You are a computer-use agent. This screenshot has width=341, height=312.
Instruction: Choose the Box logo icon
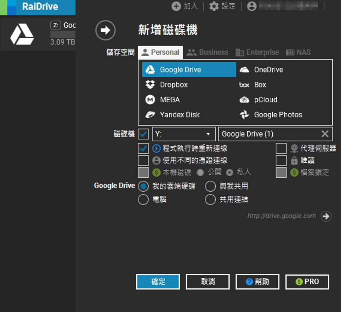(244, 85)
